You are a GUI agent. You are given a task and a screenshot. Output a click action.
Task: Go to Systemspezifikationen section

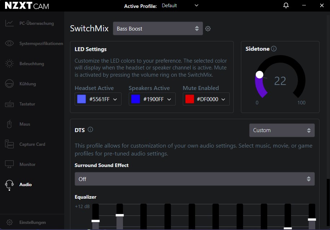pos(41,44)
